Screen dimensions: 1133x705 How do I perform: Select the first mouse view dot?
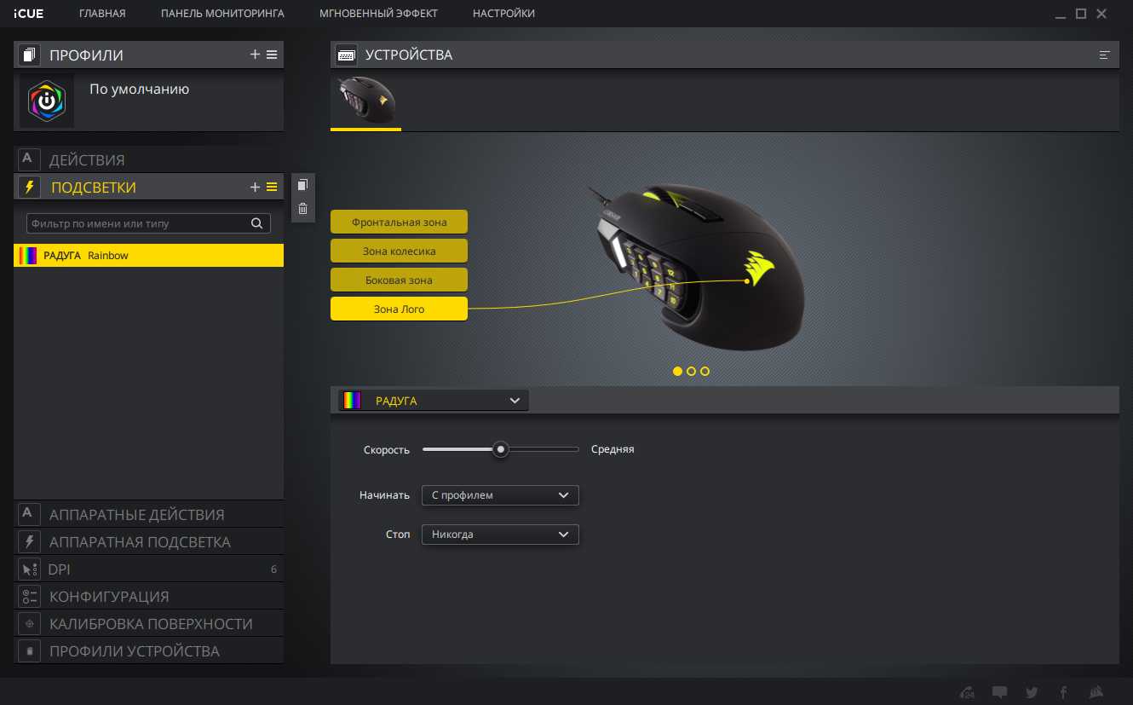coord(677,371)
